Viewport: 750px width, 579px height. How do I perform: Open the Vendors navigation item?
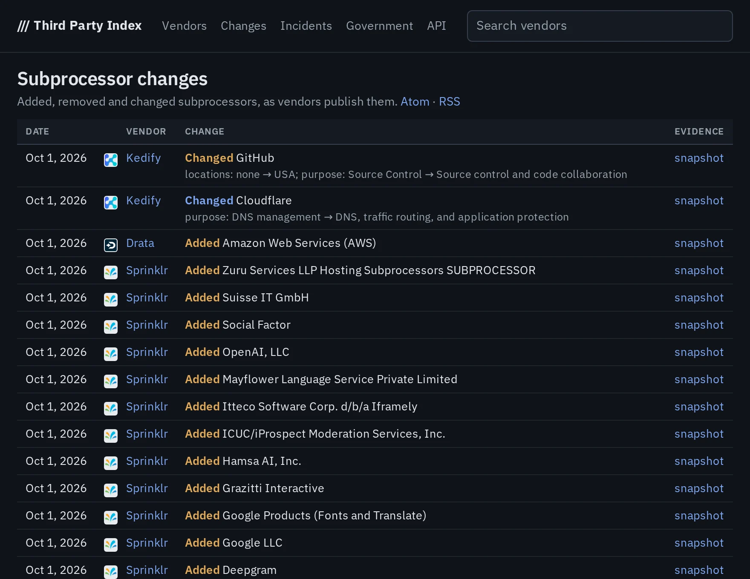[184, 26]
